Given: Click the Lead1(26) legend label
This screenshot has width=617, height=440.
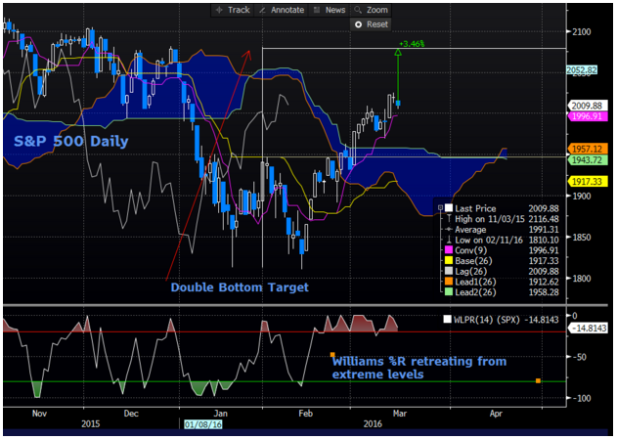Looking at the screenshot, I should coord(475,282).
